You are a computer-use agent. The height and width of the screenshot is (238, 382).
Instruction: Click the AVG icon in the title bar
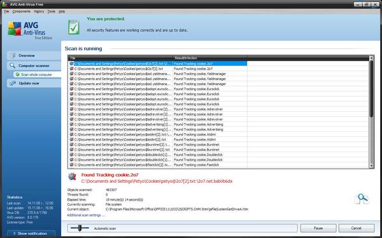pos(4,4)
